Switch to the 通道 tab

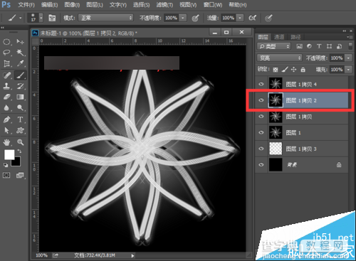(x=279, y=37)
